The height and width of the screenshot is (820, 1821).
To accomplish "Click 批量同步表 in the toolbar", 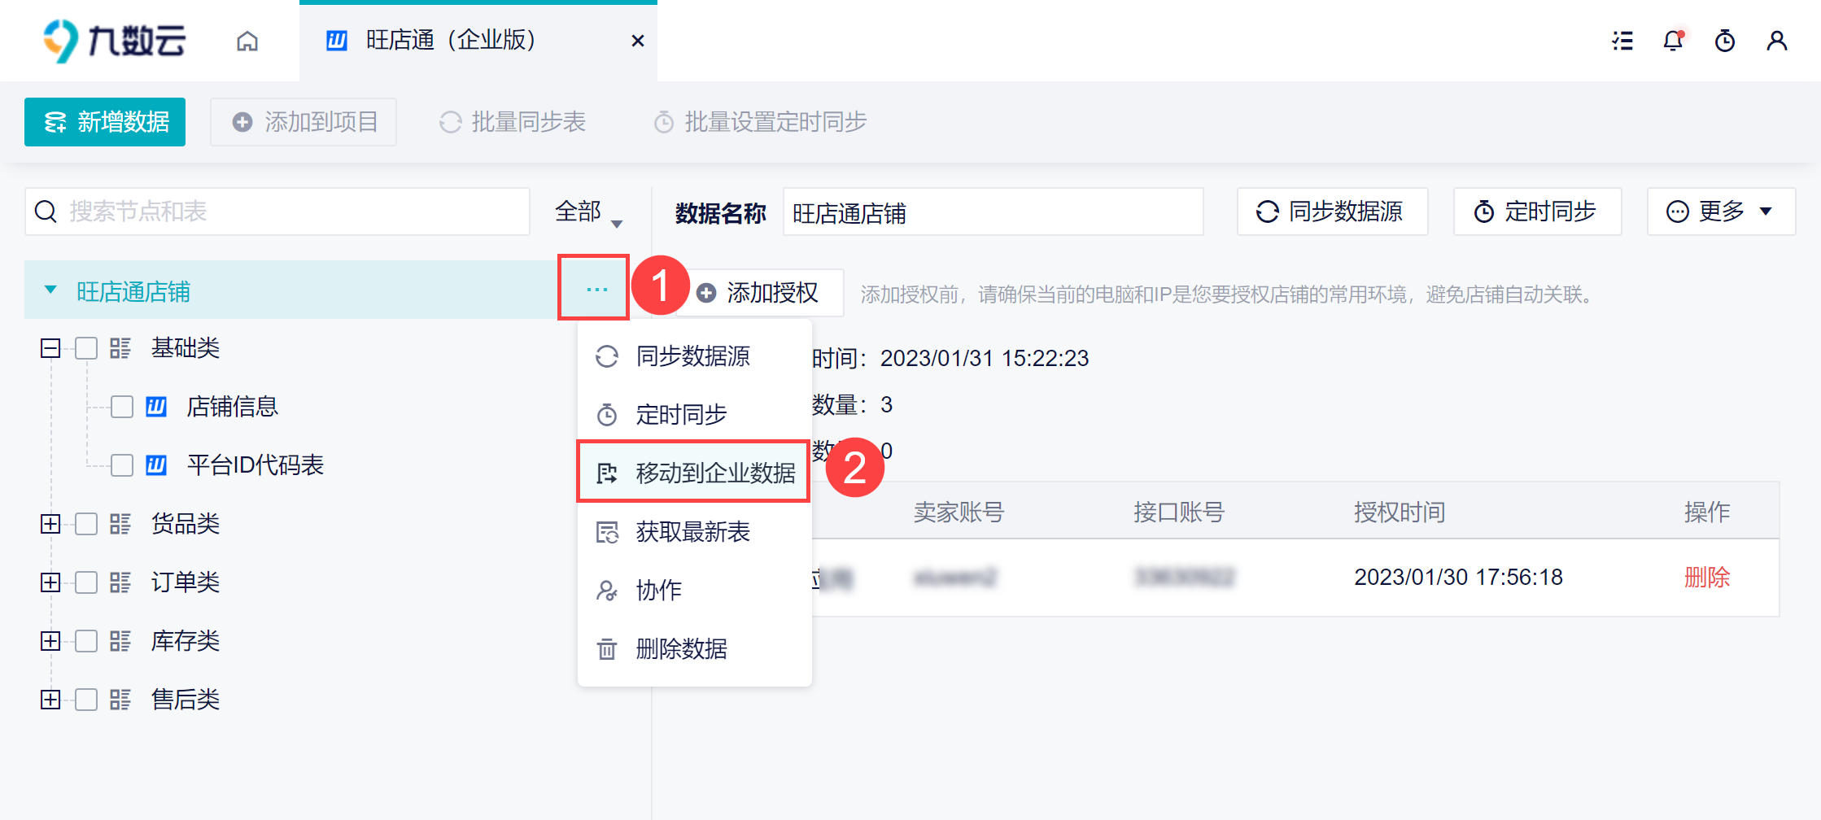I will click(x=513, y=122).
